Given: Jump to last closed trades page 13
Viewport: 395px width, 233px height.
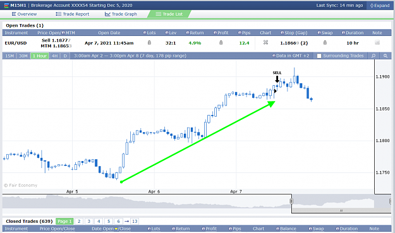Looking at the screenshot, I should [135, 222].
